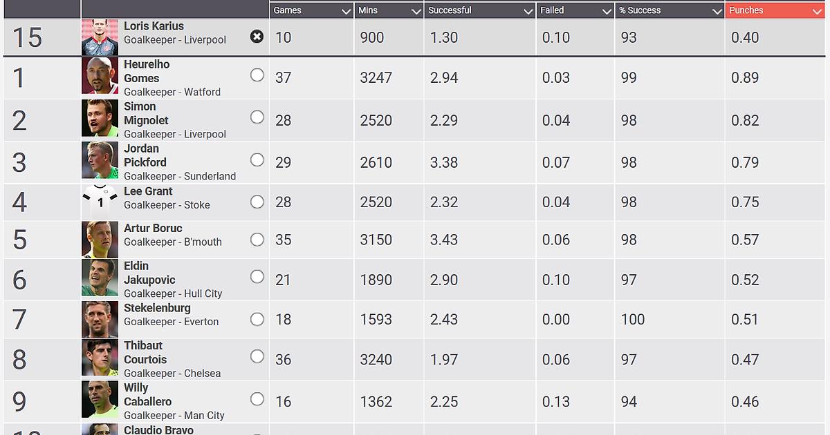Expand the Mins column dropdown
The width and height of the screenshot is (830, 435).
click(x=416, y=11)
